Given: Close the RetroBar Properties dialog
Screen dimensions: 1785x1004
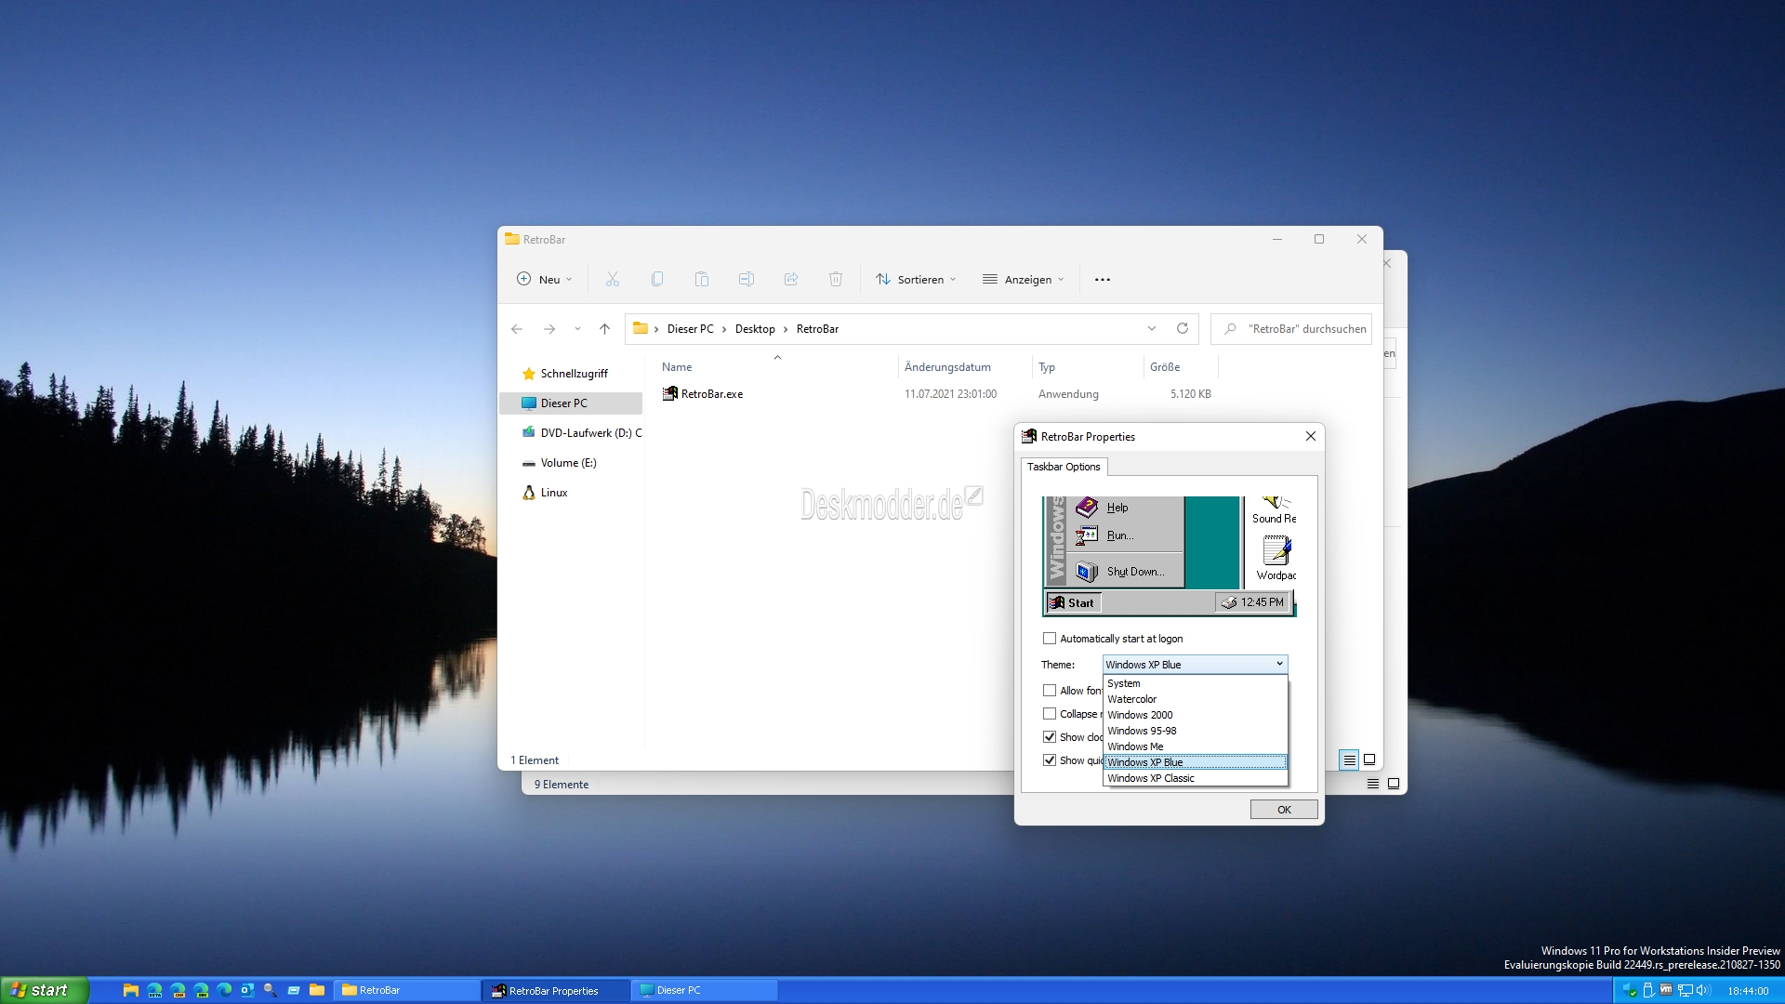Looking at the screenshot, I should [1310, 436].
